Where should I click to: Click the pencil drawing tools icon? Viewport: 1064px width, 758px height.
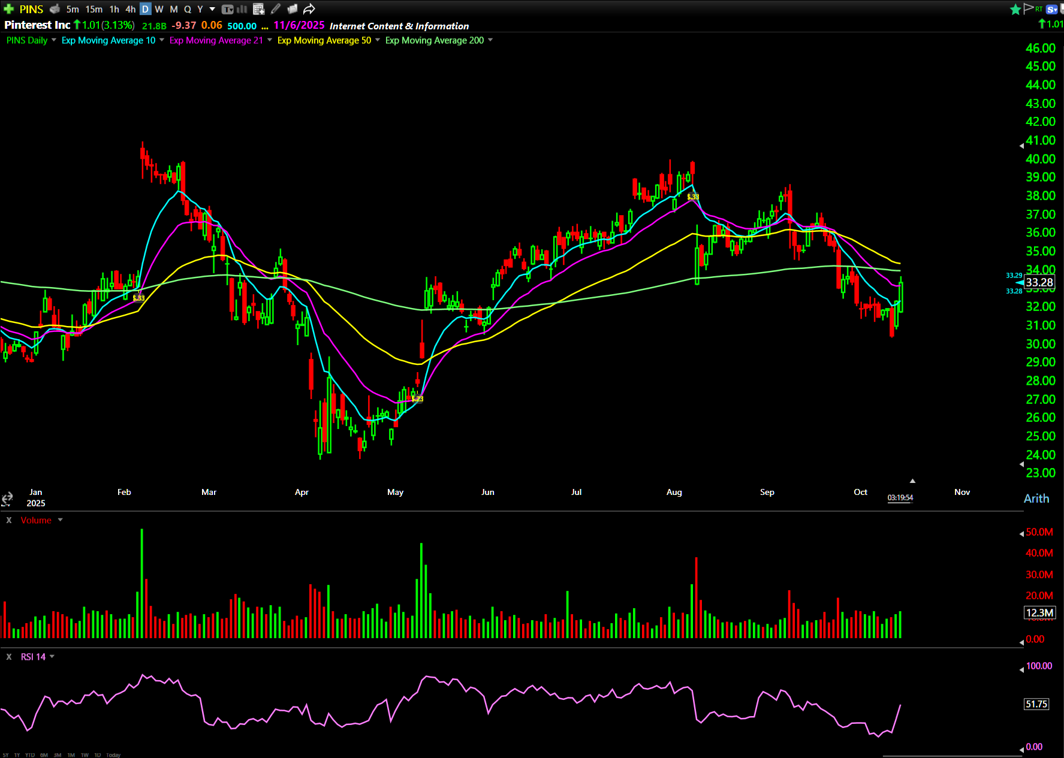275,9
